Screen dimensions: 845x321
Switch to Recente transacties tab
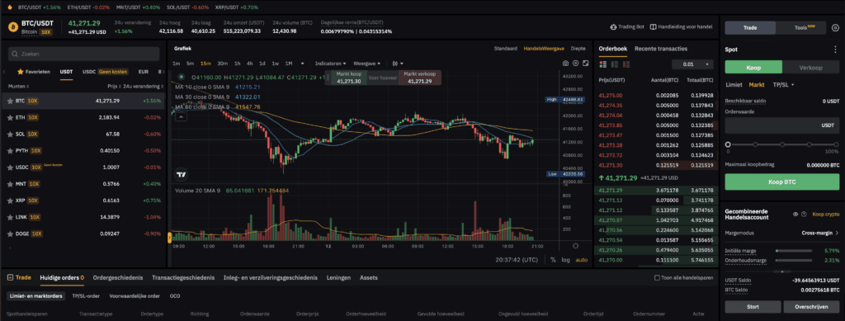pos(661,49)
